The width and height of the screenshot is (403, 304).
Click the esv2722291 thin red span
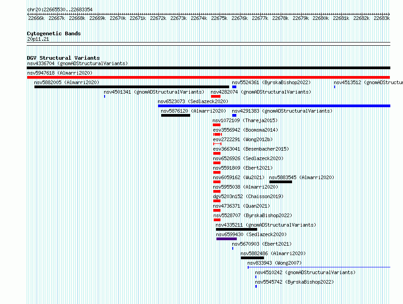[217, 144]
